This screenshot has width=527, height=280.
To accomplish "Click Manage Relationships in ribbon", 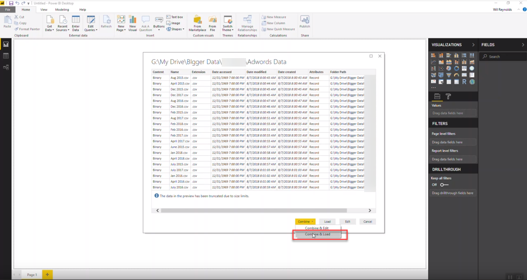I will [247, 23].
